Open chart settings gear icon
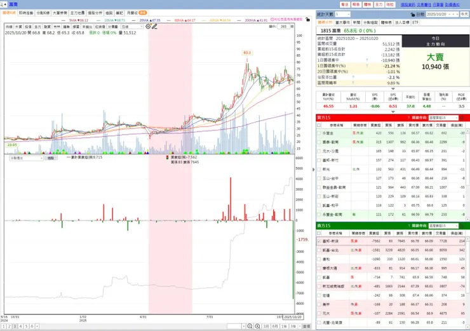470x331 pixels. [148, 27]
